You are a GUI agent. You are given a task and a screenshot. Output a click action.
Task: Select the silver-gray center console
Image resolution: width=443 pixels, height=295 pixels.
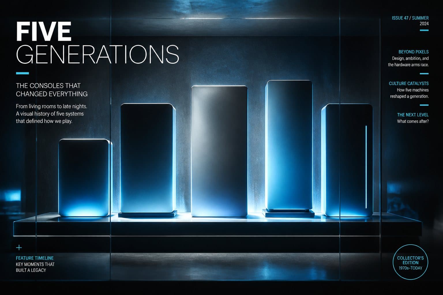pyautogui.click(x=219, y=151)
